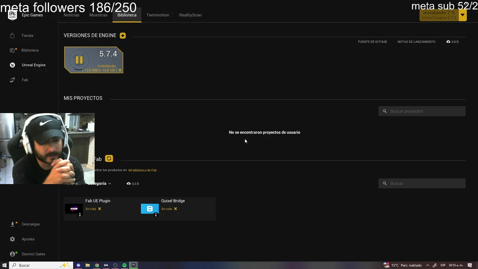This screenshot has width=478, height=269.
Task: Open Notas de lanzamiento link
Action: click(x=416, y=42)
